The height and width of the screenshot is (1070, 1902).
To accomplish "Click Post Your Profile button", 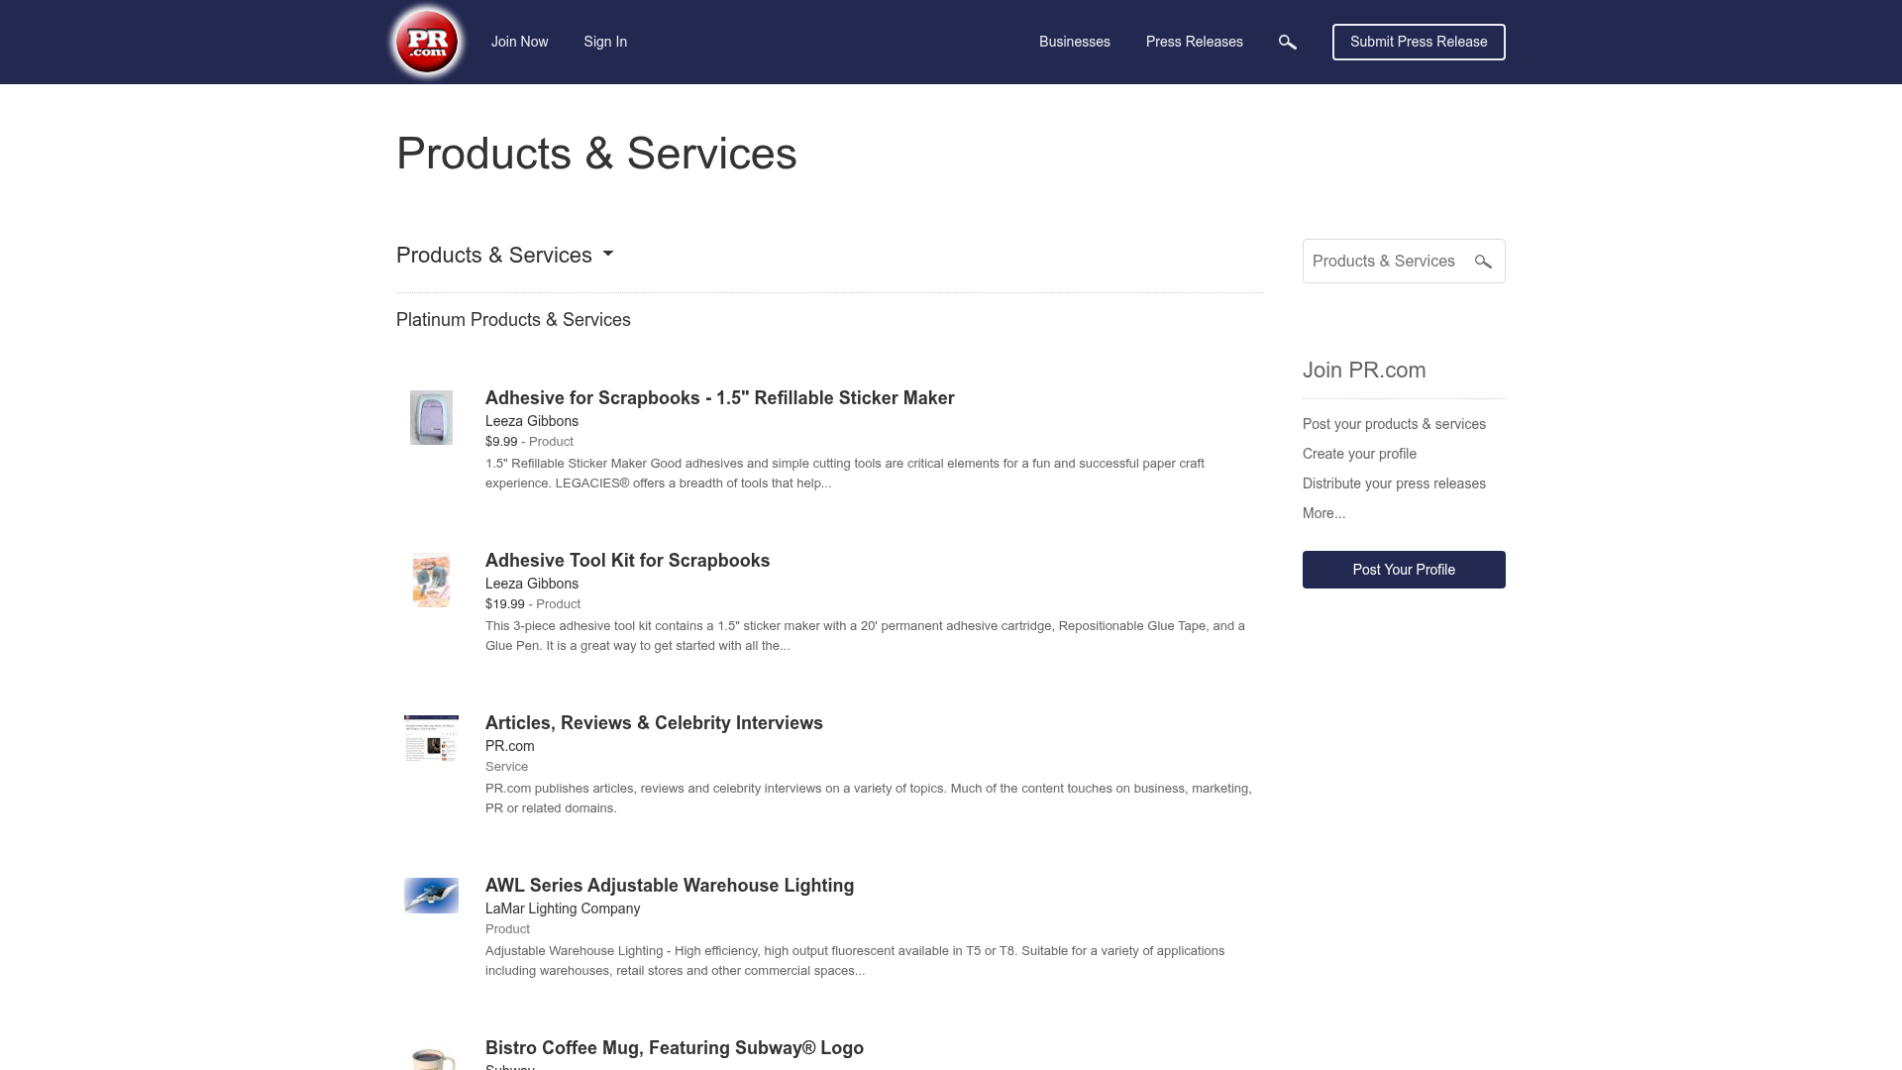I will pyautogui.click(x=1404, y=570).
